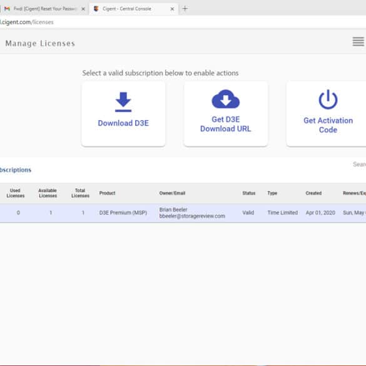Open a new browser tab
The width and height of the screenshot is (366, 366).
[x=185, y=9]
